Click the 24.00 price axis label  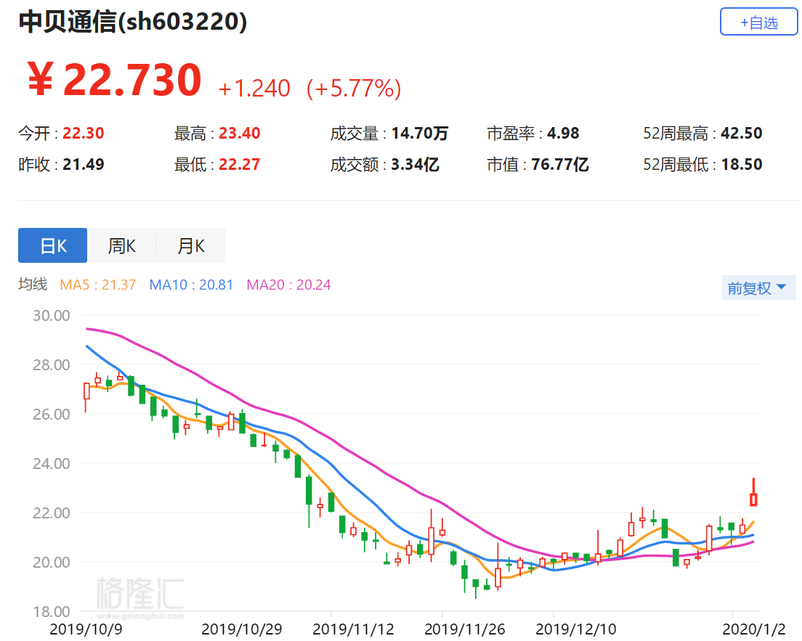52,464
